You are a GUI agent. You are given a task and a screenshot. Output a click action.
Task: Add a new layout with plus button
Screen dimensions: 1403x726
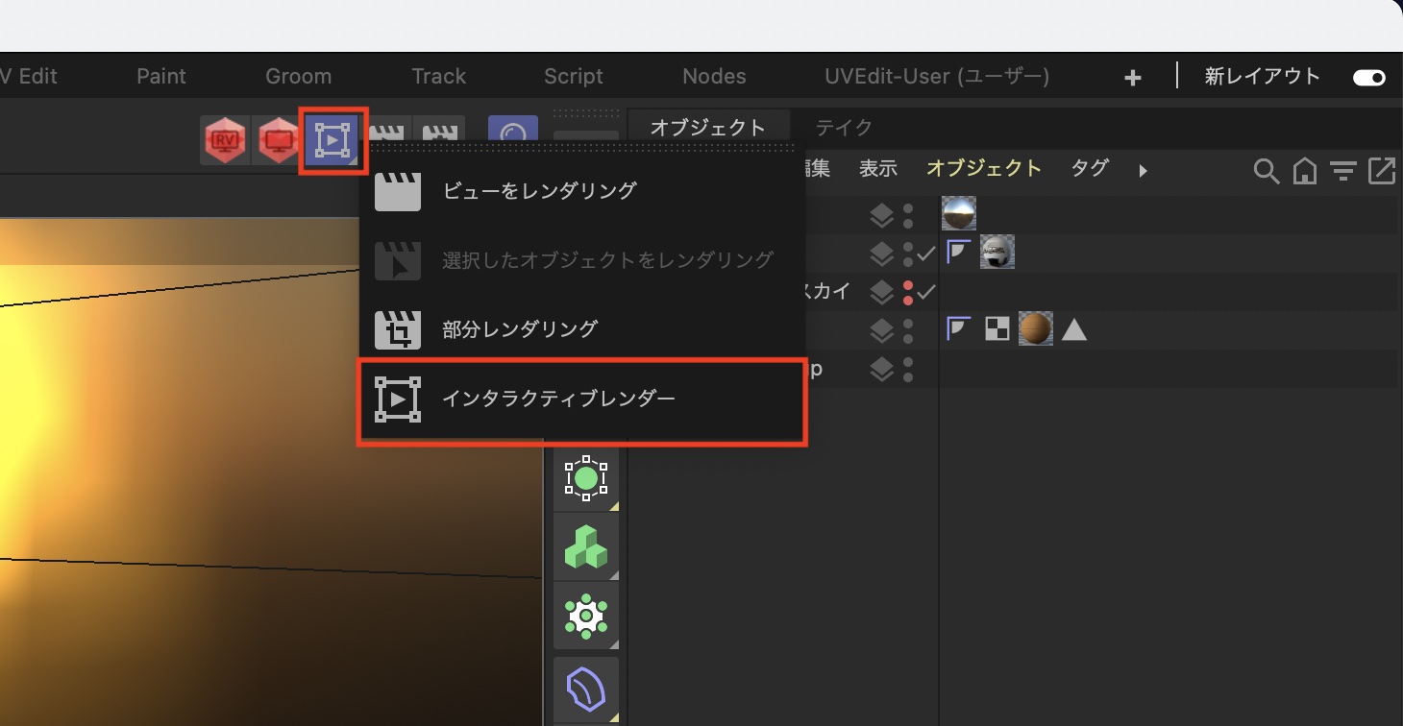point(1133,78)
